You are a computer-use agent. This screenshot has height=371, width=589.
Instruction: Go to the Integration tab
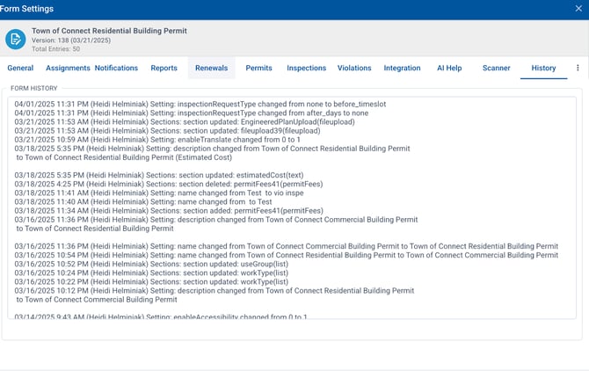(x=402, y=68)
